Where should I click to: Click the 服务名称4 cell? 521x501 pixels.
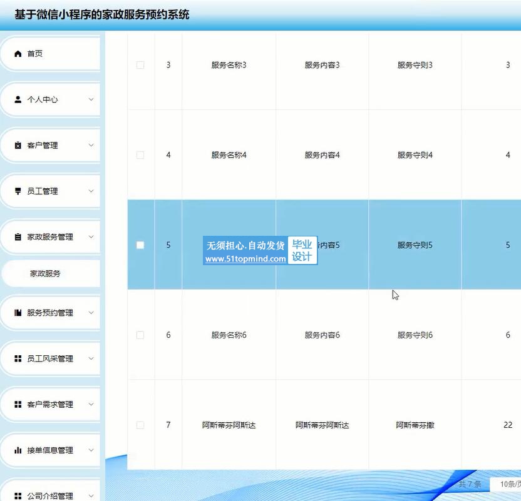tap(229, 155)
